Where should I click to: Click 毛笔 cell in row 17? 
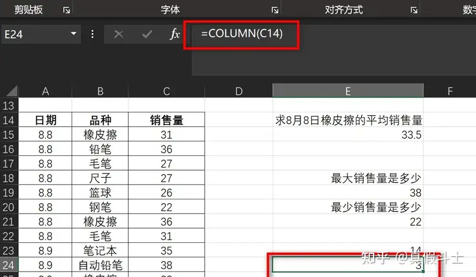(x=100, y=164)
